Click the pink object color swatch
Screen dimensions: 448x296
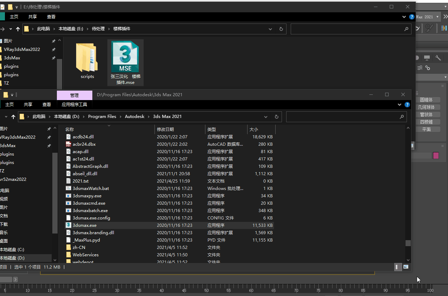click(x=436, y=156)
